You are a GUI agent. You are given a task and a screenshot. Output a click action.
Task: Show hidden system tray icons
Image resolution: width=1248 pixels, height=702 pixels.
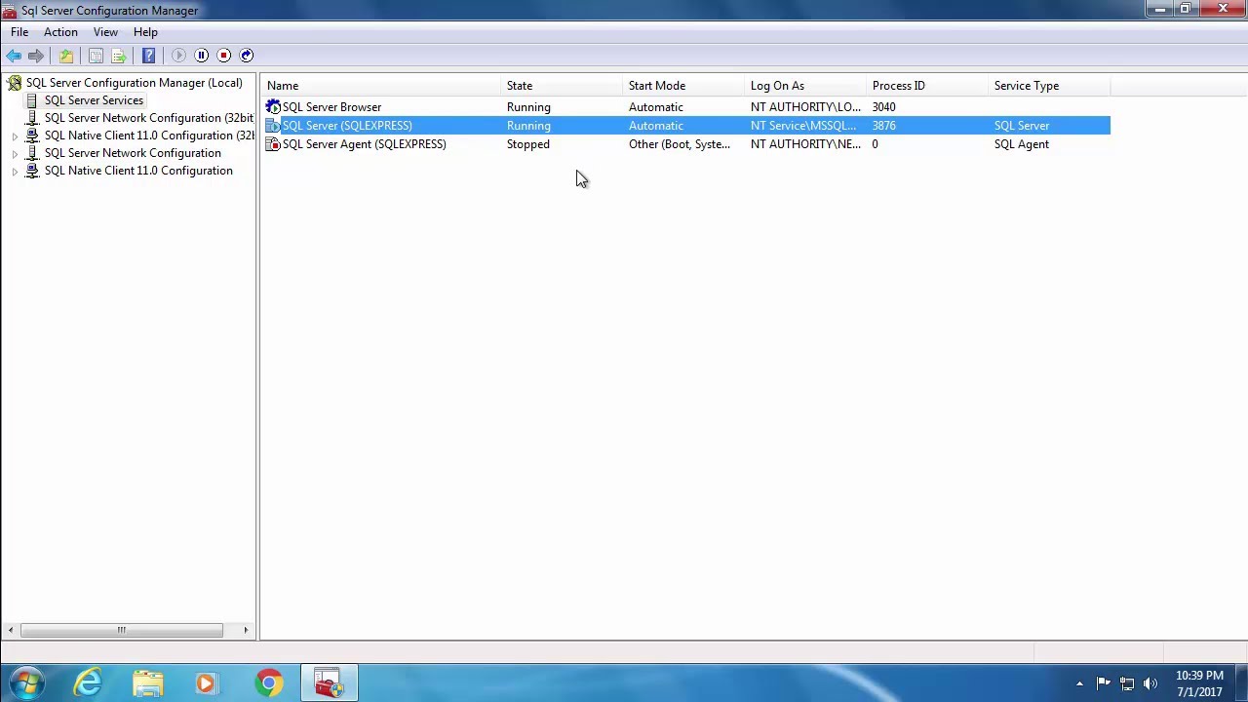pyautogui.click(x=1079, y=683)
